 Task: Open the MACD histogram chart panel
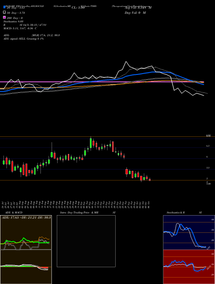point(26,267)
